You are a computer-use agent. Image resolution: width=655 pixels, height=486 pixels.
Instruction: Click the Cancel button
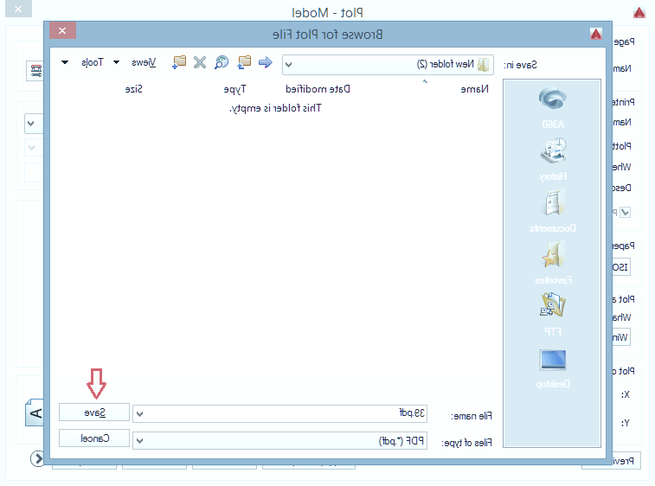[94, 438]
